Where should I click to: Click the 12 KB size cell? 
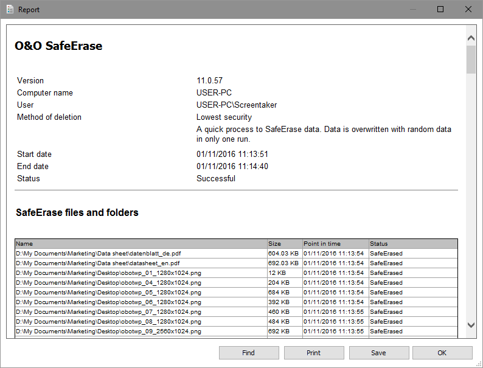[285, 273]
